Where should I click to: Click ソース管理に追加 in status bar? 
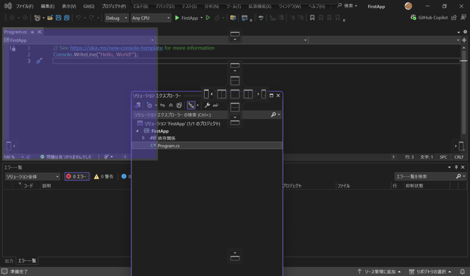point(379,271)
